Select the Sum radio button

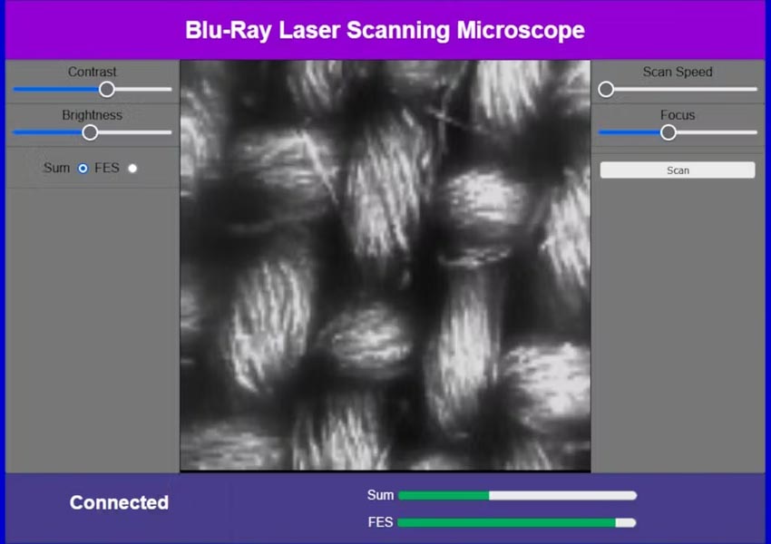(83, 168)
